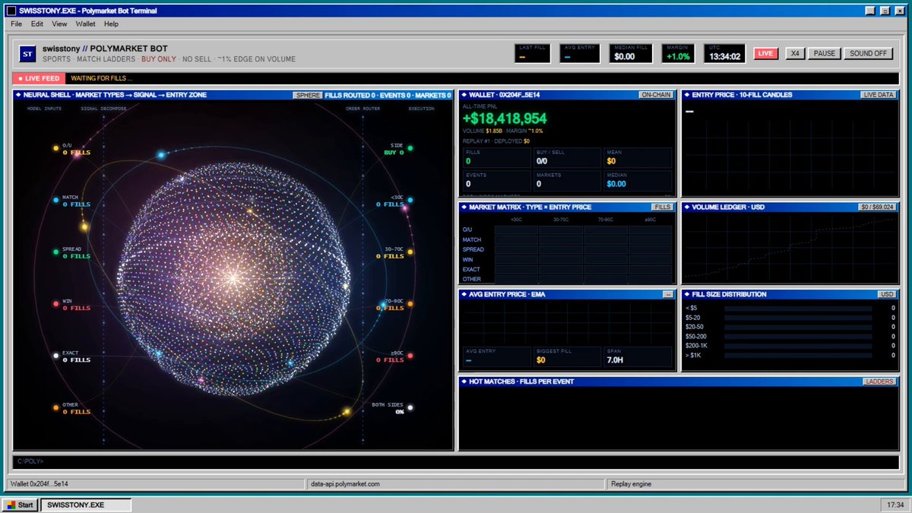Open the Help menu
The height and width of the screenshot is (513, 912).
click(112, 24)
